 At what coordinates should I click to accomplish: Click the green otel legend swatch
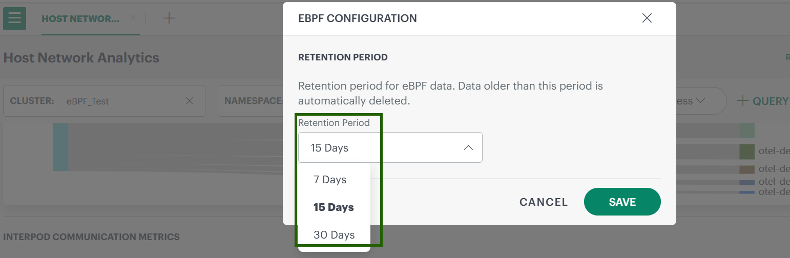746,152
